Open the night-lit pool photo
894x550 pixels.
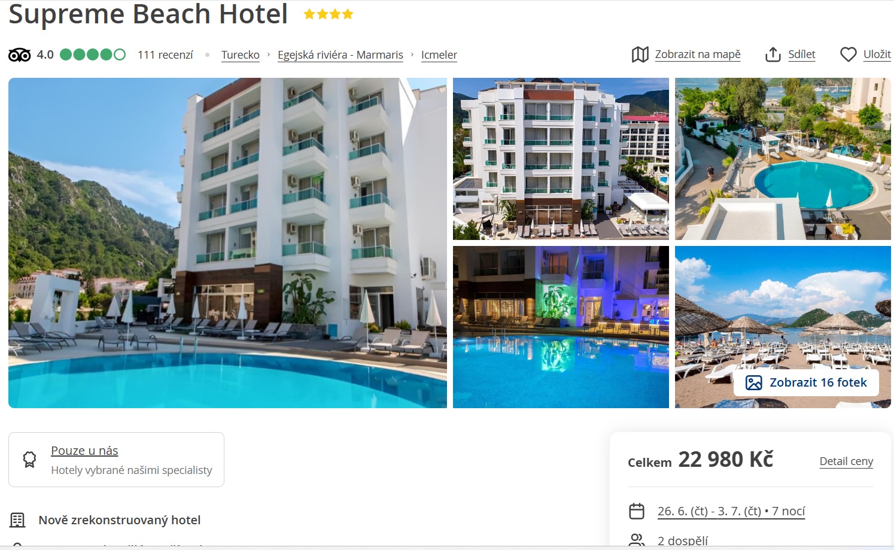pos(561,327)
